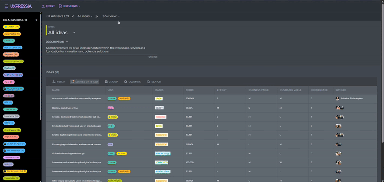Viewport: 384px width, 182px height.
Task: Open idea Automate notifications for membership acceptance
Action: (x=77, y=98)
